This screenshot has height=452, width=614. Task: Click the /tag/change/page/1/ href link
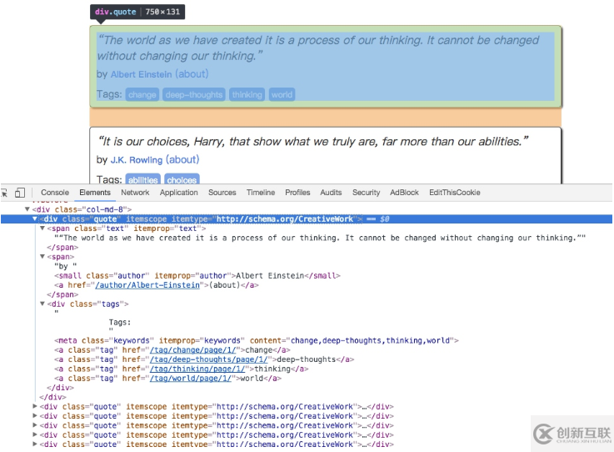(193, 349)
